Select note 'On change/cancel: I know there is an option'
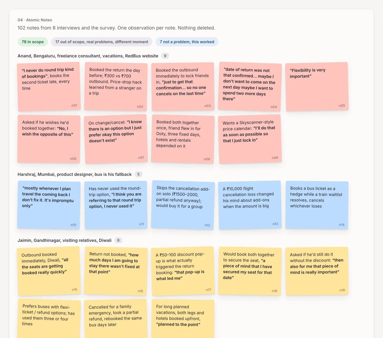The width and height of the screenshot is (383, 338). [x=116, y=139]
